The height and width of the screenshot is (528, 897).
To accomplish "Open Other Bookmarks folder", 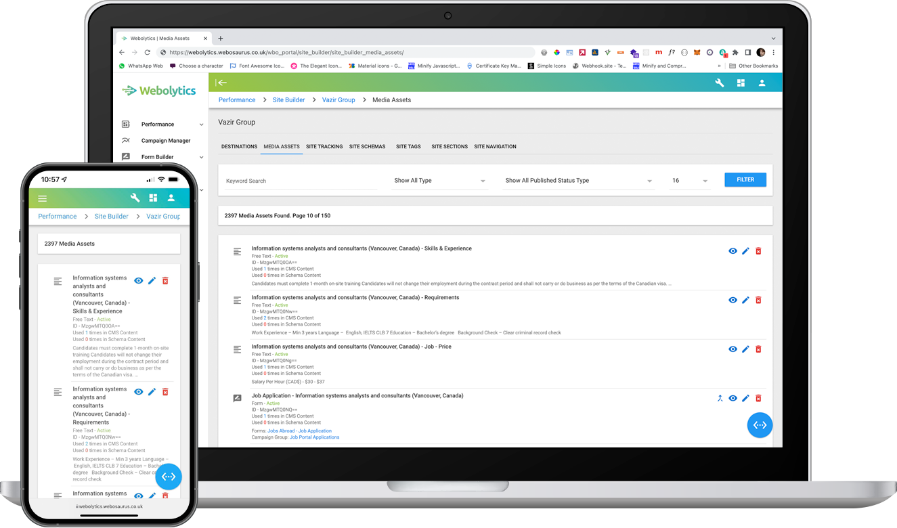I will coord(753,66).
